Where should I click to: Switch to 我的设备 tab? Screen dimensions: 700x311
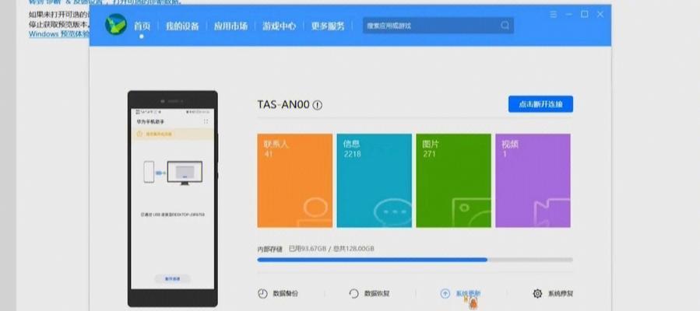(x=182, y=26)
